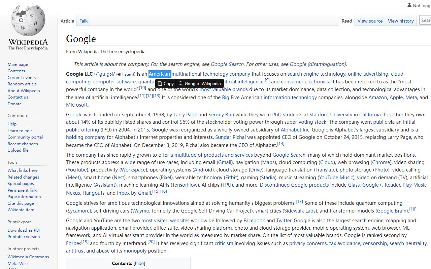Click Cite this page
This screenshot has width=431, height=269.
21,203
